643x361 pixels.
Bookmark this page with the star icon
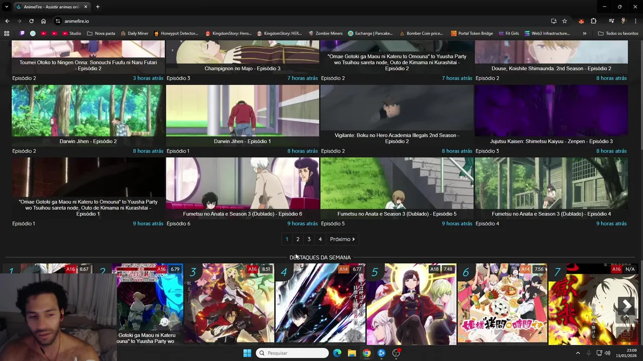[565, 21]
